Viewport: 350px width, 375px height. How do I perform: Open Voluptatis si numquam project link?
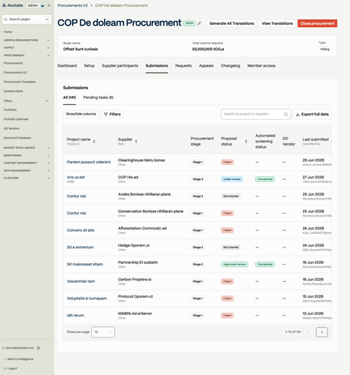[87, 298]
